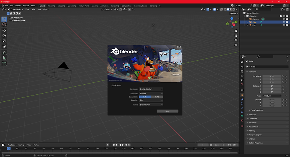This screenshot has width=290, height=157.
Task: Open the Scene properties tab
Action: coord(242,80)
